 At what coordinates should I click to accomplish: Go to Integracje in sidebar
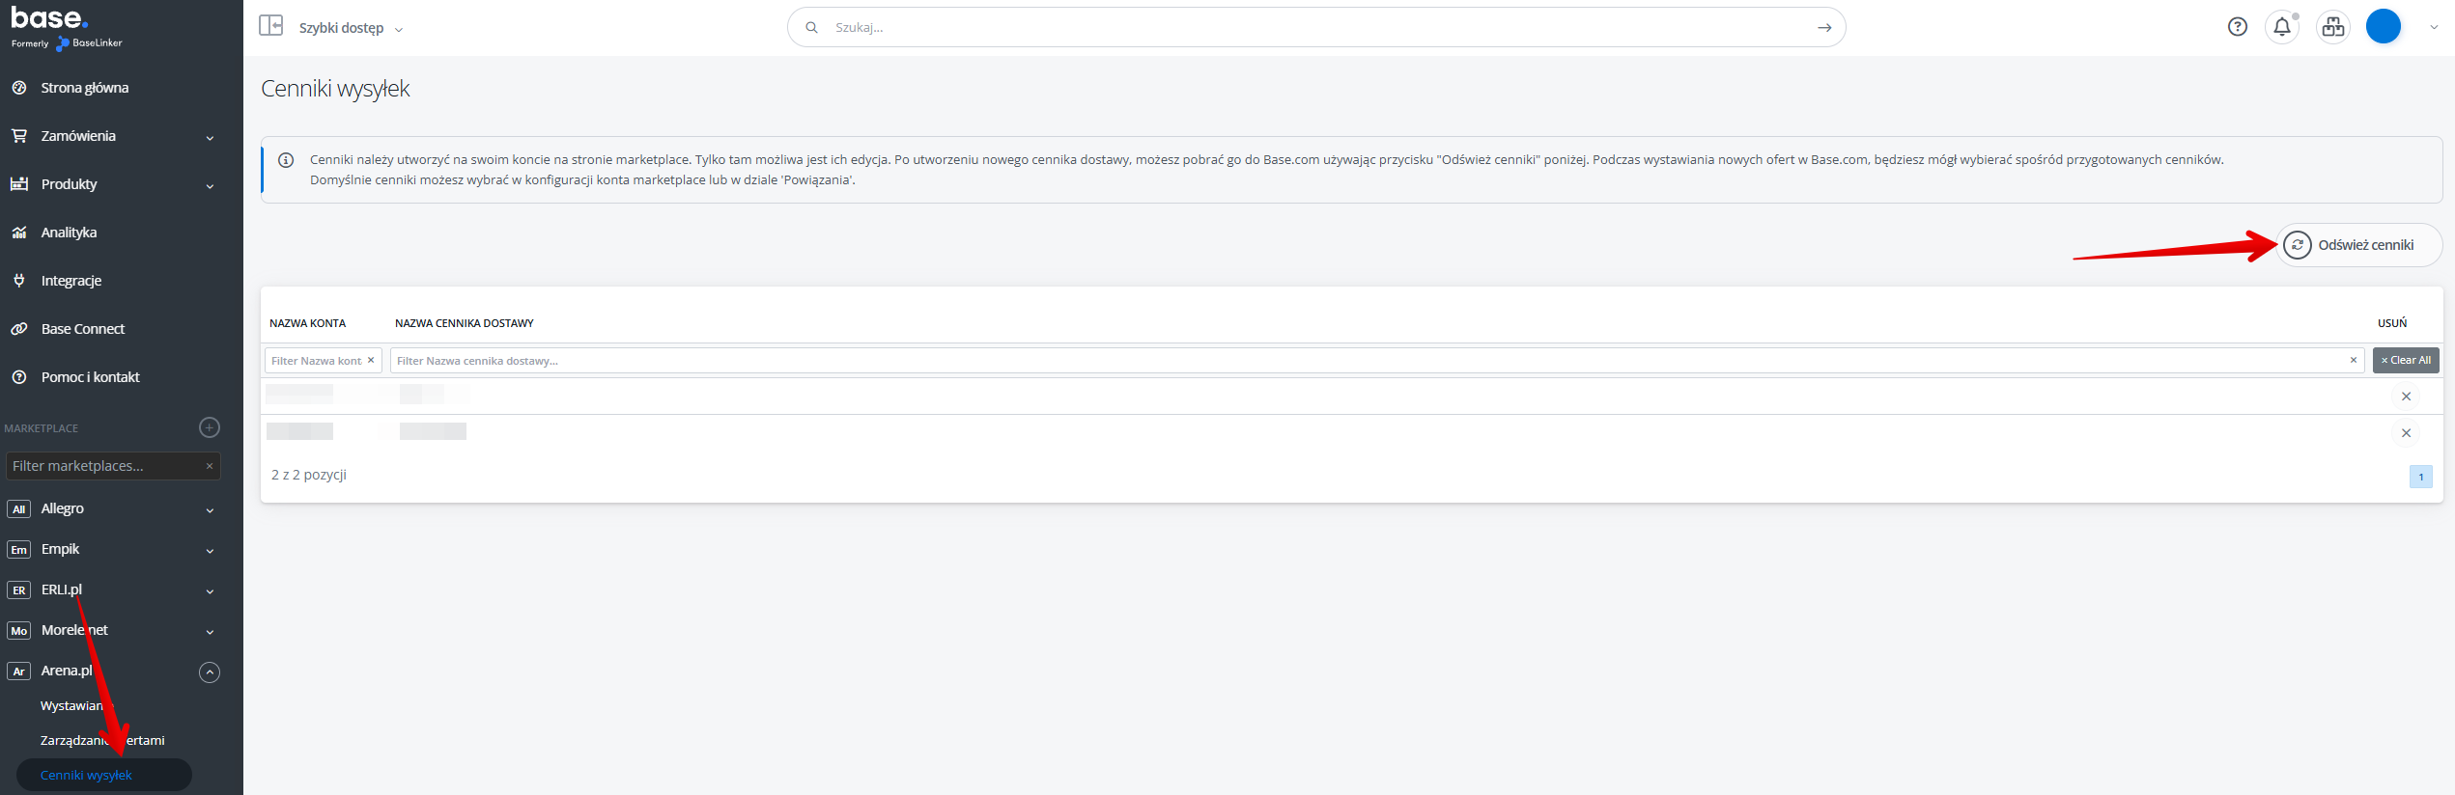coord(71,281)
